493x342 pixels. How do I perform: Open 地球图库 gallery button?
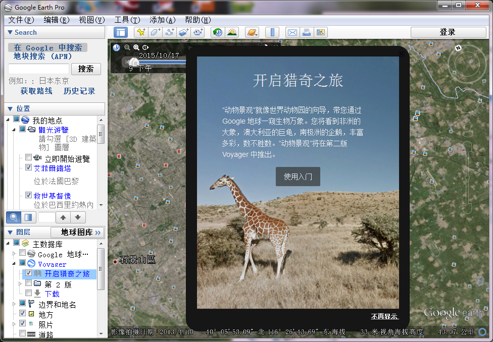tap(77, 233)
